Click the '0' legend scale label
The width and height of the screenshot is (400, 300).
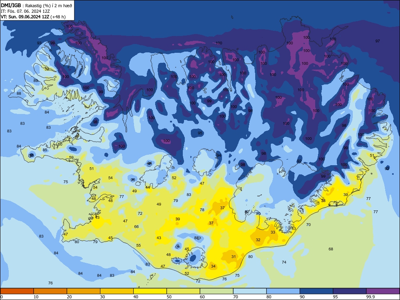tap(2, 297)
